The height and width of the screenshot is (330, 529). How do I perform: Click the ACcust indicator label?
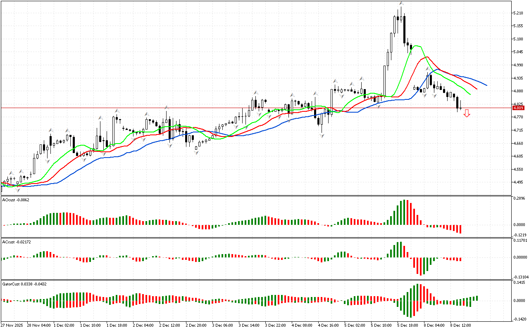tap(16, 242)
